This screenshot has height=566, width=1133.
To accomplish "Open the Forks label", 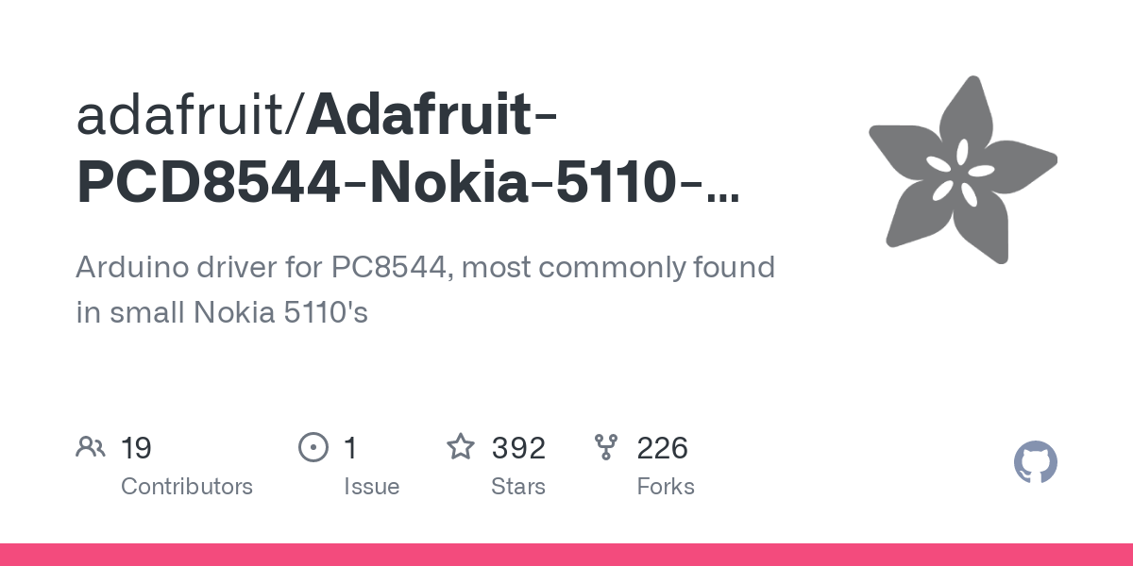I will (x=666, y=487).
